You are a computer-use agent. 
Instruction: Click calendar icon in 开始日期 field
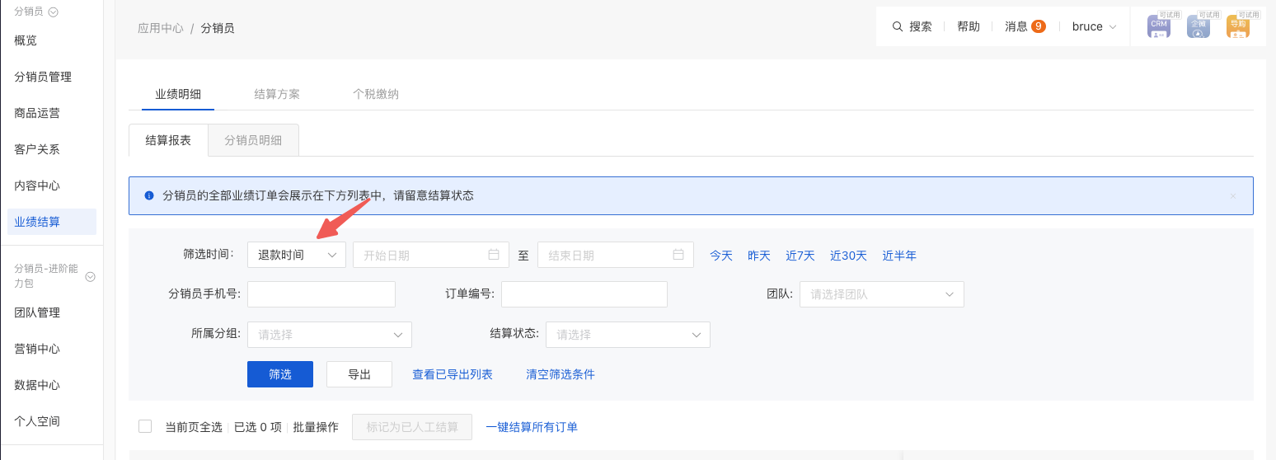(x=494, y=255)
